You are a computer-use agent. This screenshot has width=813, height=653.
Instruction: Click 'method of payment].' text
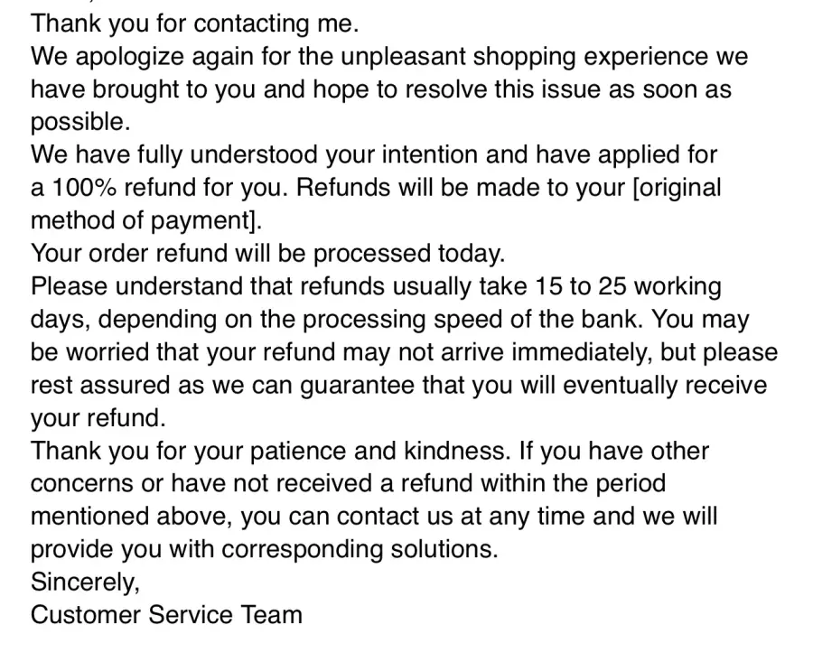point(146,221)
